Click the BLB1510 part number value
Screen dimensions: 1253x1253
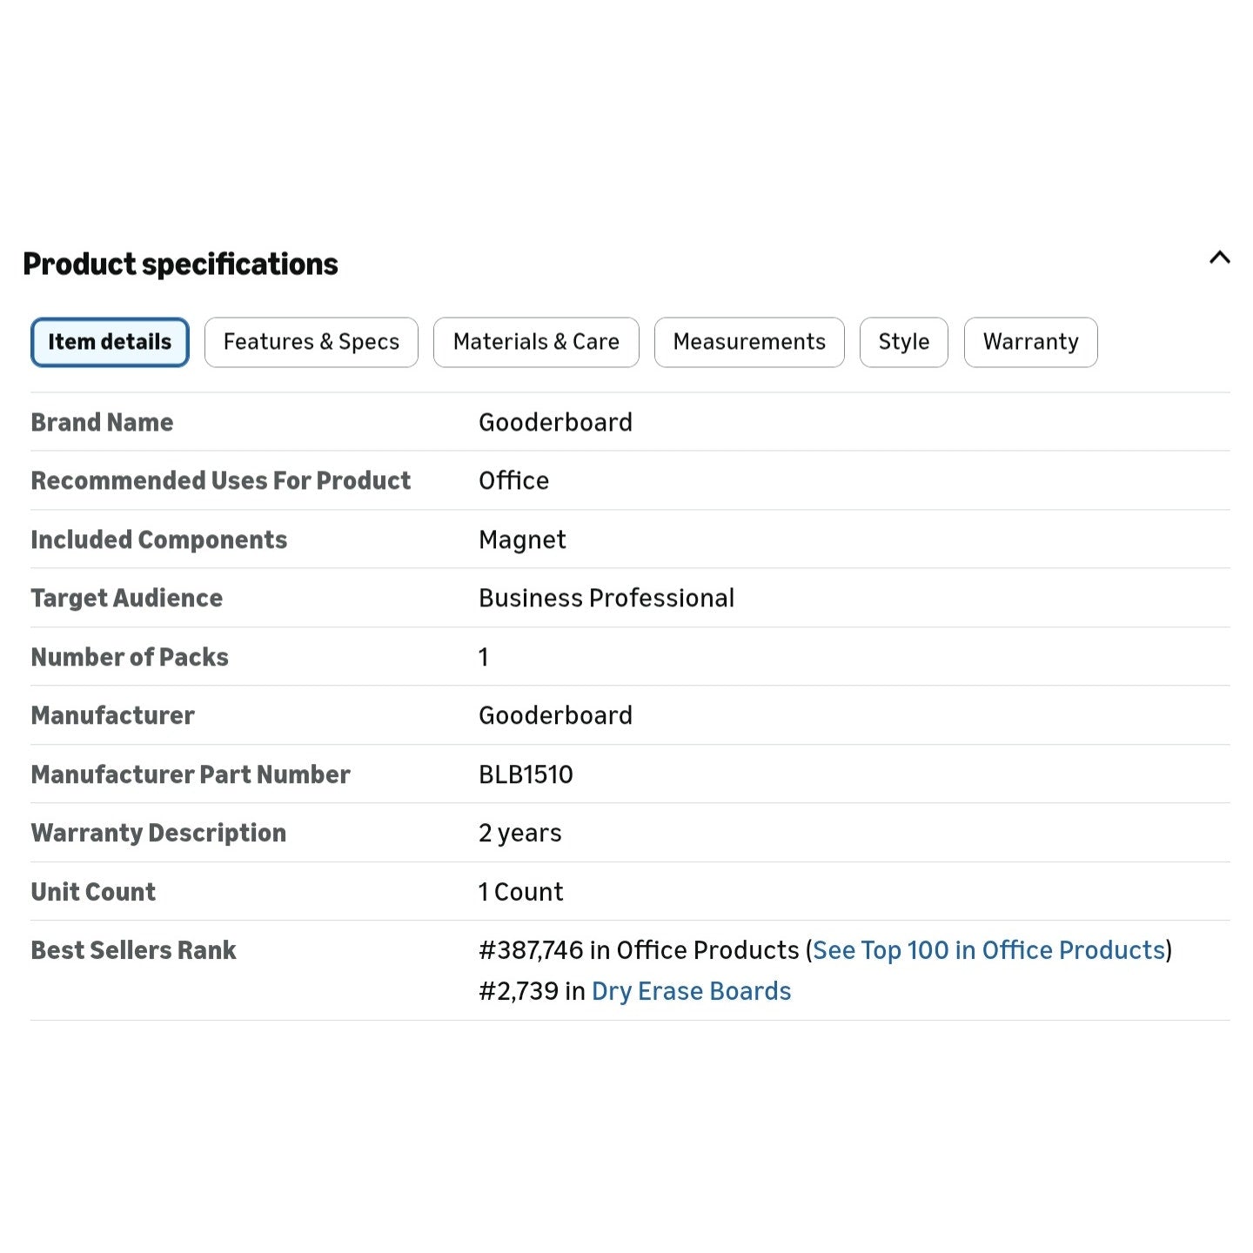point(526,774)
